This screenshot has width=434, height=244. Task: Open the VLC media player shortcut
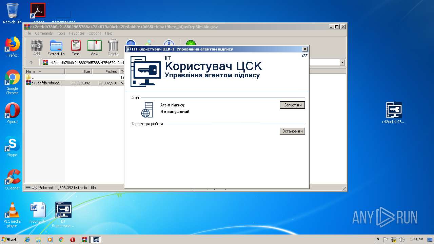[x=12, y=215]
